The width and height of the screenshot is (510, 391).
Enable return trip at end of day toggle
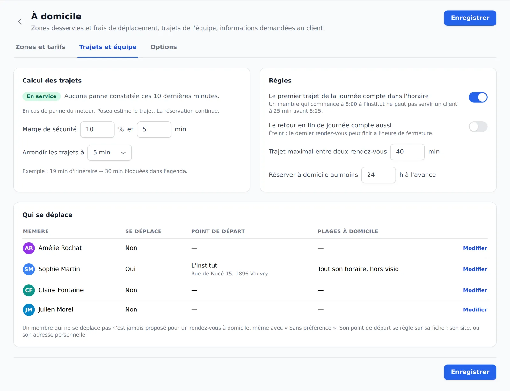[478, 126]
